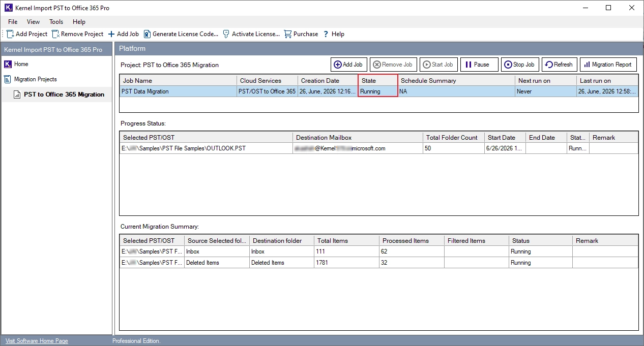
Task: Click the Remove Project toolbar icon
Action: point(55,34)
